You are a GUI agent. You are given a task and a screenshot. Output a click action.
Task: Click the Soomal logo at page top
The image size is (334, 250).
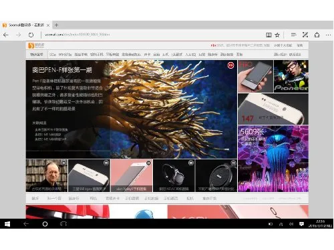click(x=36, y=45)
